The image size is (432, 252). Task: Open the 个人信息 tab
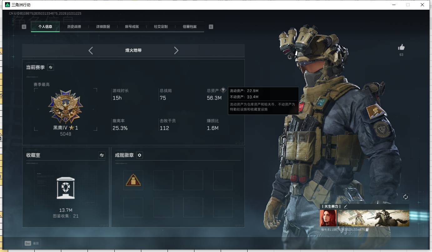pos(45,27)
